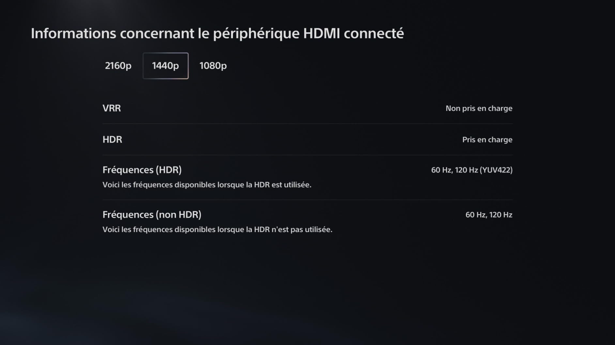Click the separator line below the VRR row
Screen dimensions: 615x345
point(307,124)
